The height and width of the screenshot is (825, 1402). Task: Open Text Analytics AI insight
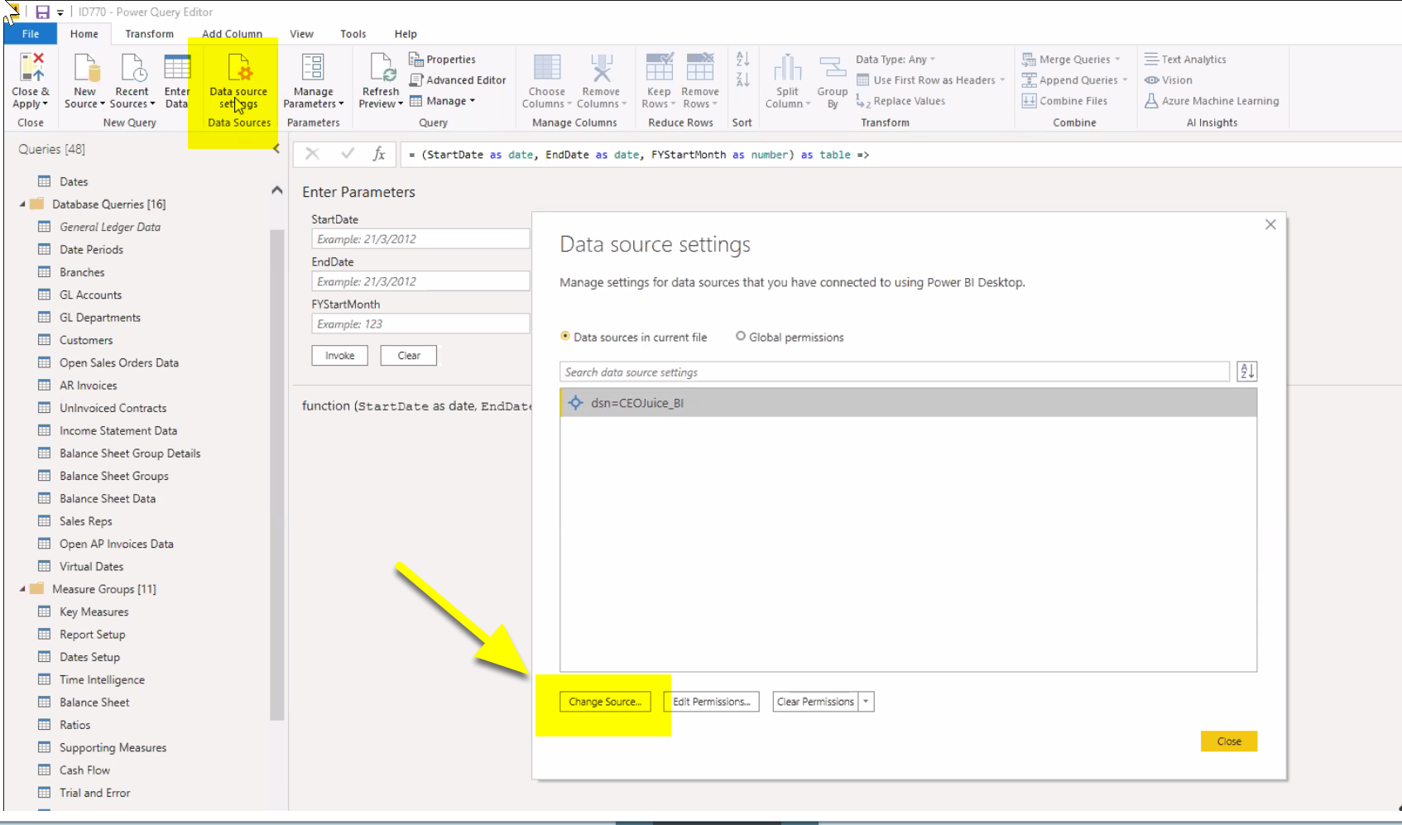click(1185, 60)
